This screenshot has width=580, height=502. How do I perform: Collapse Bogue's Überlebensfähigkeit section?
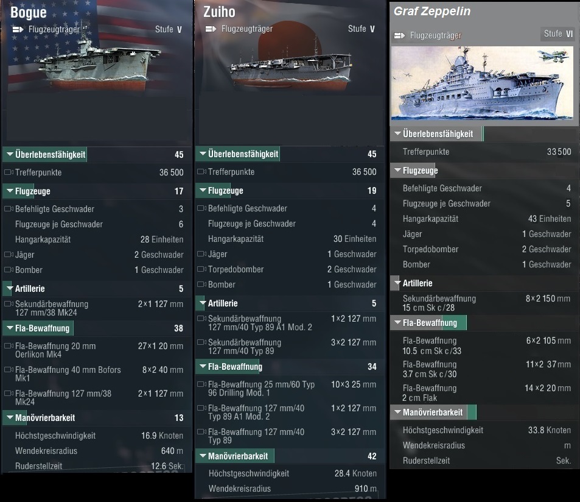(x=10, y=155)
